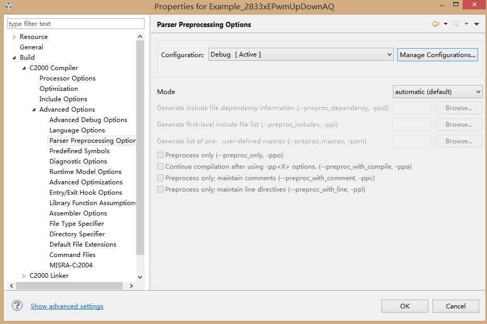Screen dimensions: 487x324
Task: Select File Type Specifier tree item
Action: click(76, 224)
